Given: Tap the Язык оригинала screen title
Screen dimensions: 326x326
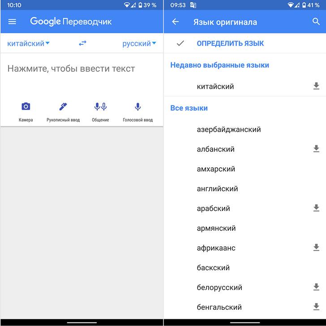Looking at the screenshot, I should (x=225, y=22).
